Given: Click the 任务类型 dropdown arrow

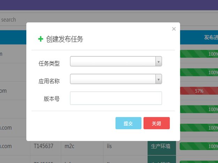Looking at the screenshot, I should tap(158, 62).
